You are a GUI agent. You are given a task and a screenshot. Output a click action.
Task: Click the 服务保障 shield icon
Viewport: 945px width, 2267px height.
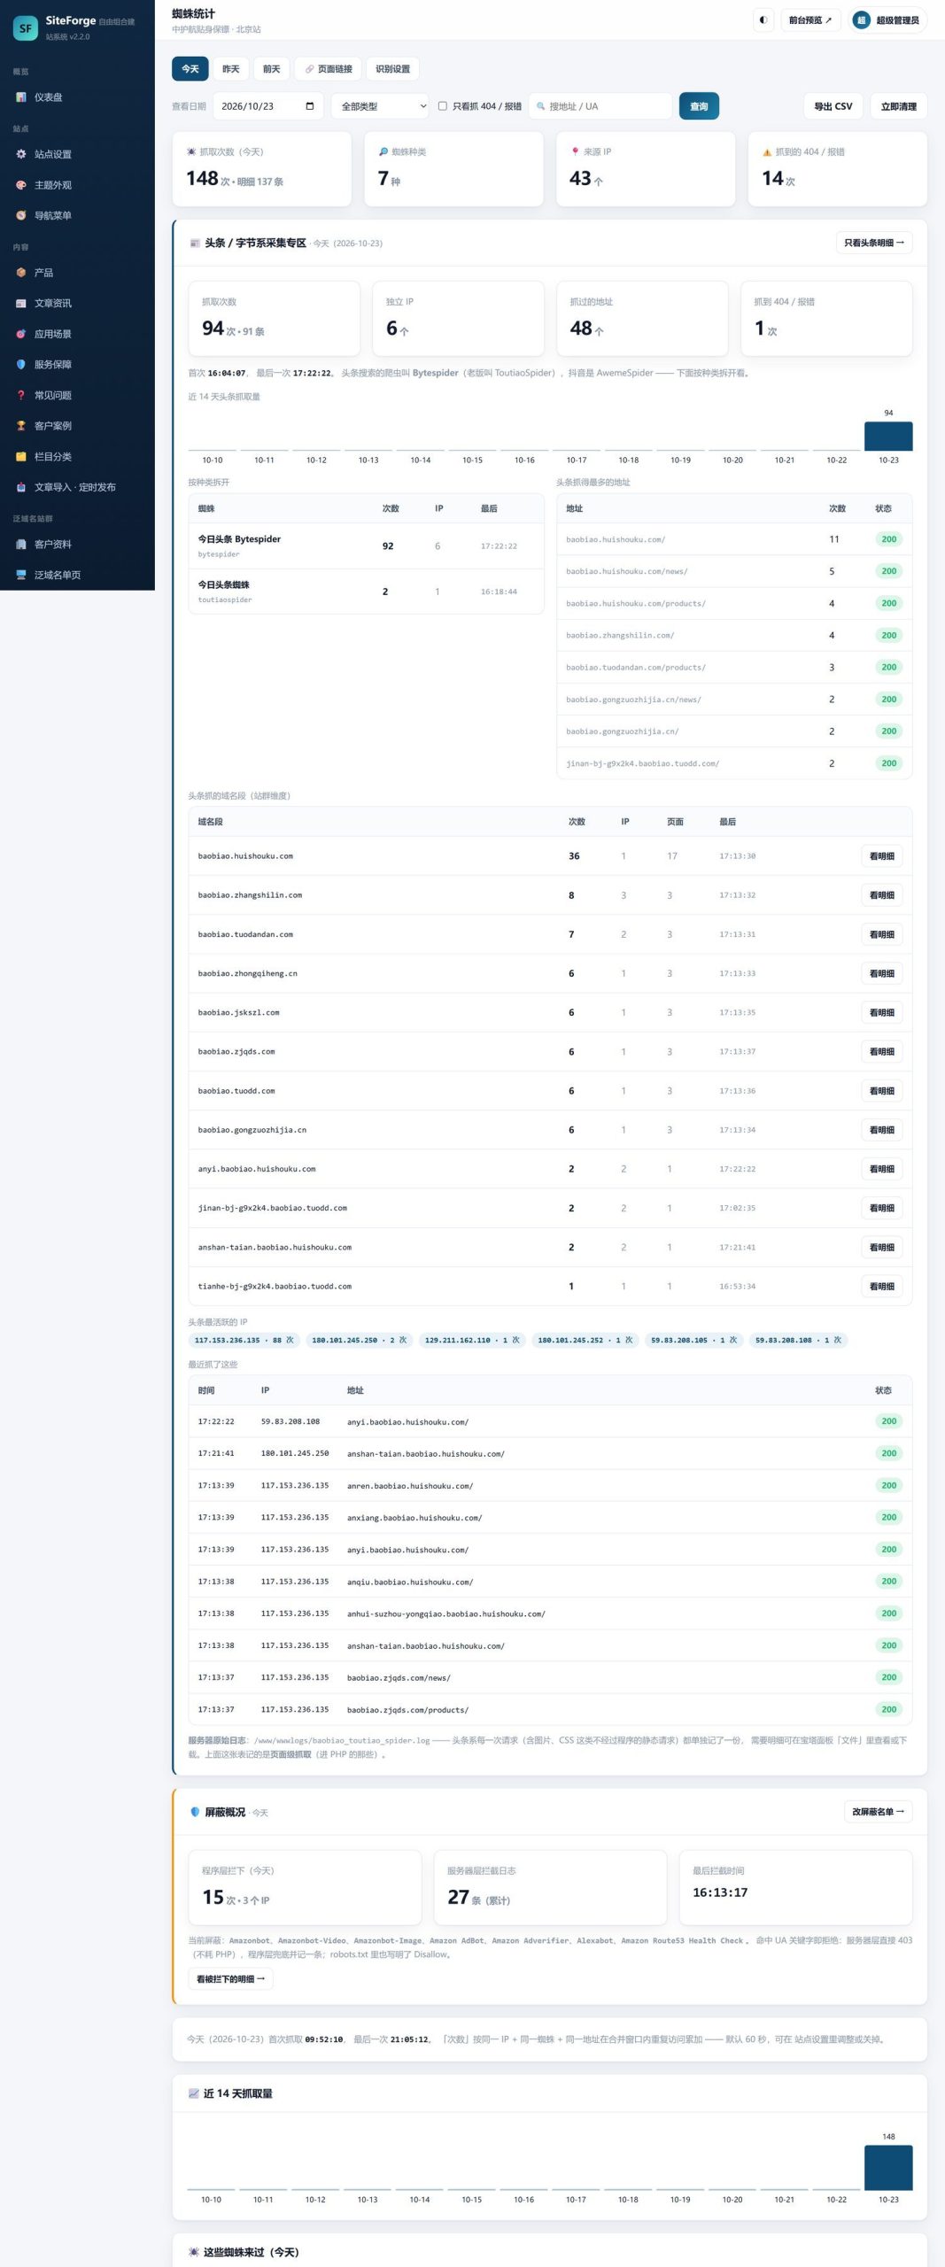click(x=21, y=364)
